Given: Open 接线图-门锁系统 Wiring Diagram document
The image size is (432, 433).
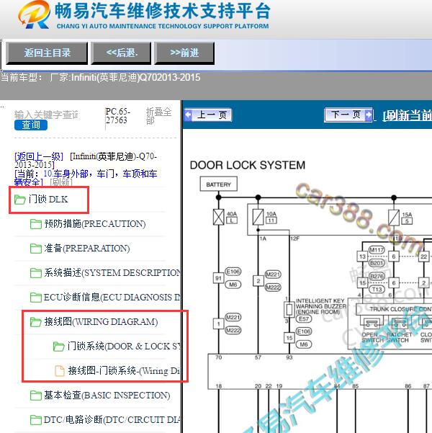Looking at the screenshot, I should click(125, 371).
